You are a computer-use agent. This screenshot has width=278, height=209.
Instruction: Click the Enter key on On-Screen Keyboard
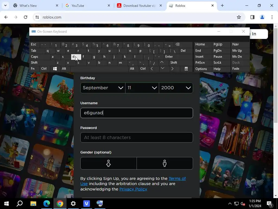pyautogui.click(x=178, y=57)
